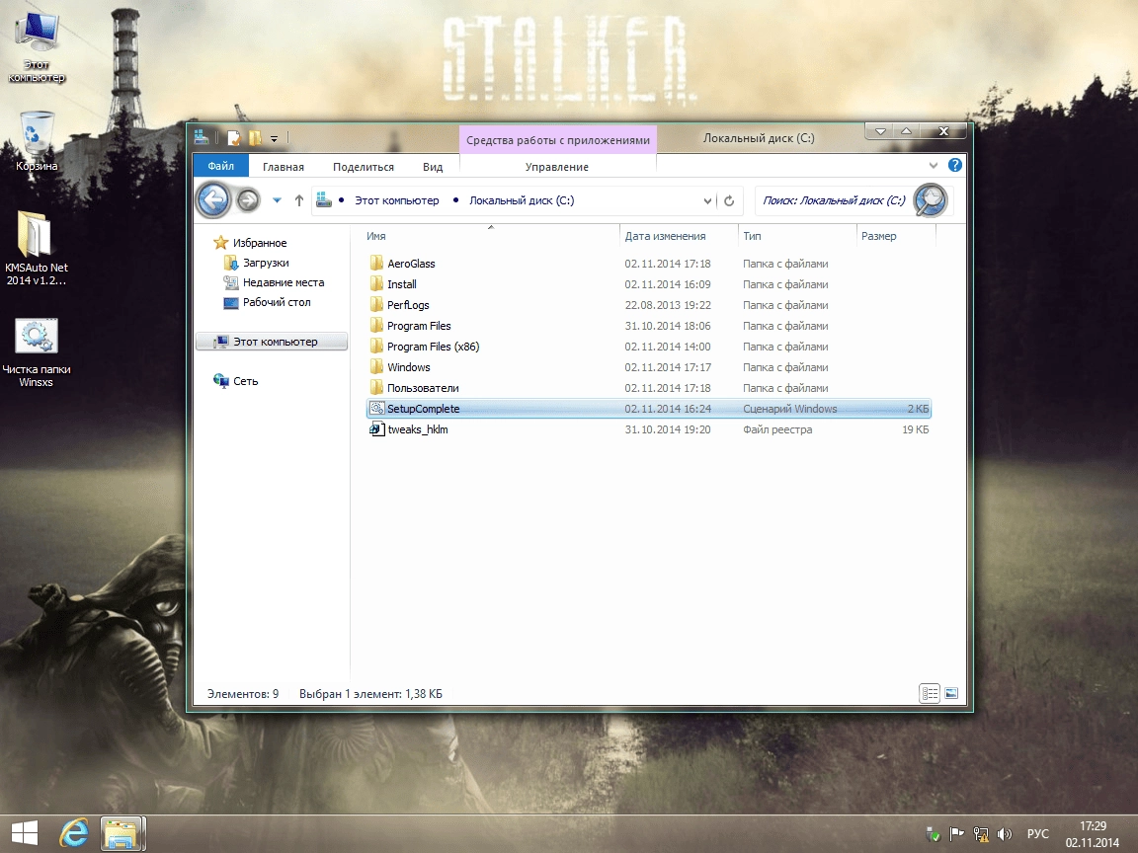Select 'Этот компьютер' in navigation pane

pos(272,342)
